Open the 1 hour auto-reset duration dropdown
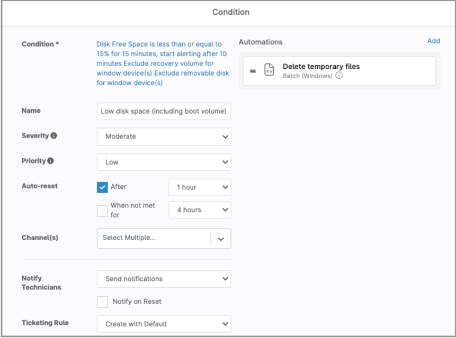The image size is (456, 338). tap(199, 187)
